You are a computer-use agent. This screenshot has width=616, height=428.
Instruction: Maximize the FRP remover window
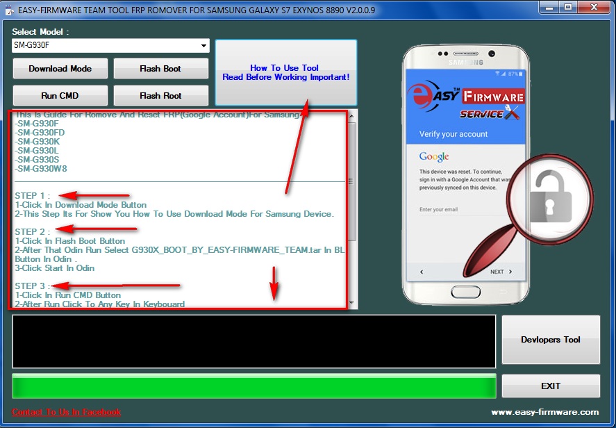tap(568, 8)
